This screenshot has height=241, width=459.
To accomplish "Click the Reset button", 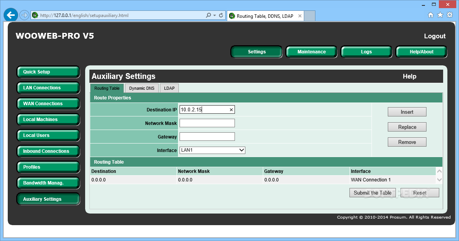I will [x=420, y=193].
